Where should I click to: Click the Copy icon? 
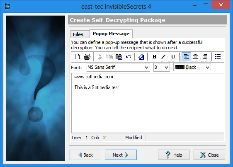point(109,57)
